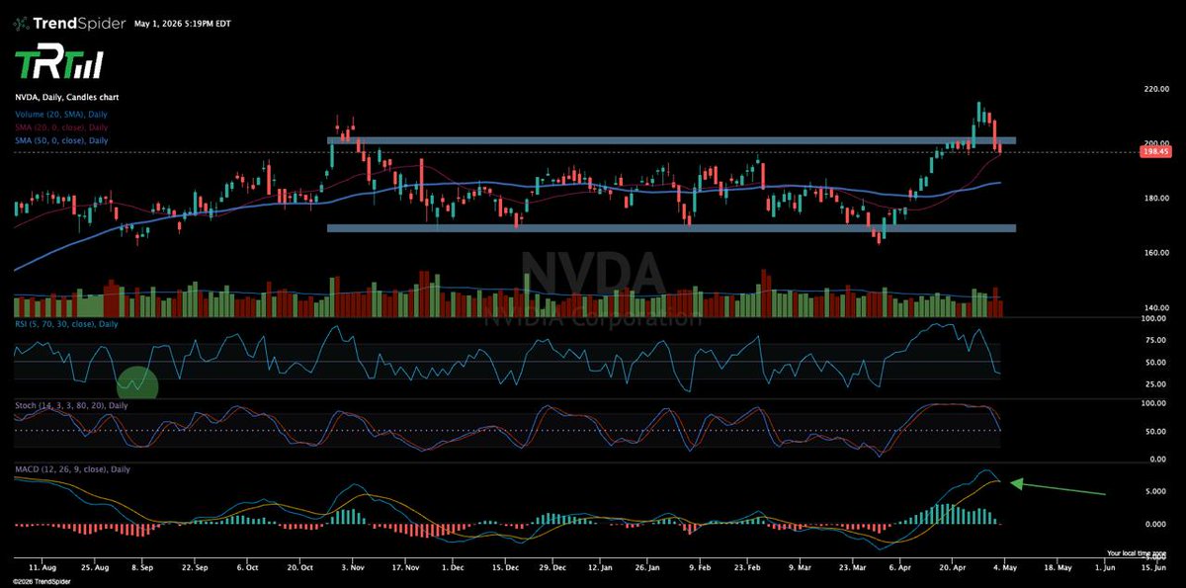1186x588 pixels.
Task: Click the 220.00 price axis label
Action: pyautogui.click(x=1157, y=89)
